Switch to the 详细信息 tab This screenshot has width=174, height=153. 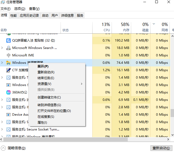67,15
